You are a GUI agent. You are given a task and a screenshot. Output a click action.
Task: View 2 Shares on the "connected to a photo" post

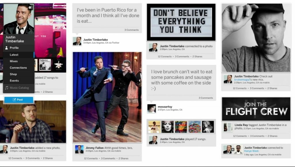click(197, 56)
